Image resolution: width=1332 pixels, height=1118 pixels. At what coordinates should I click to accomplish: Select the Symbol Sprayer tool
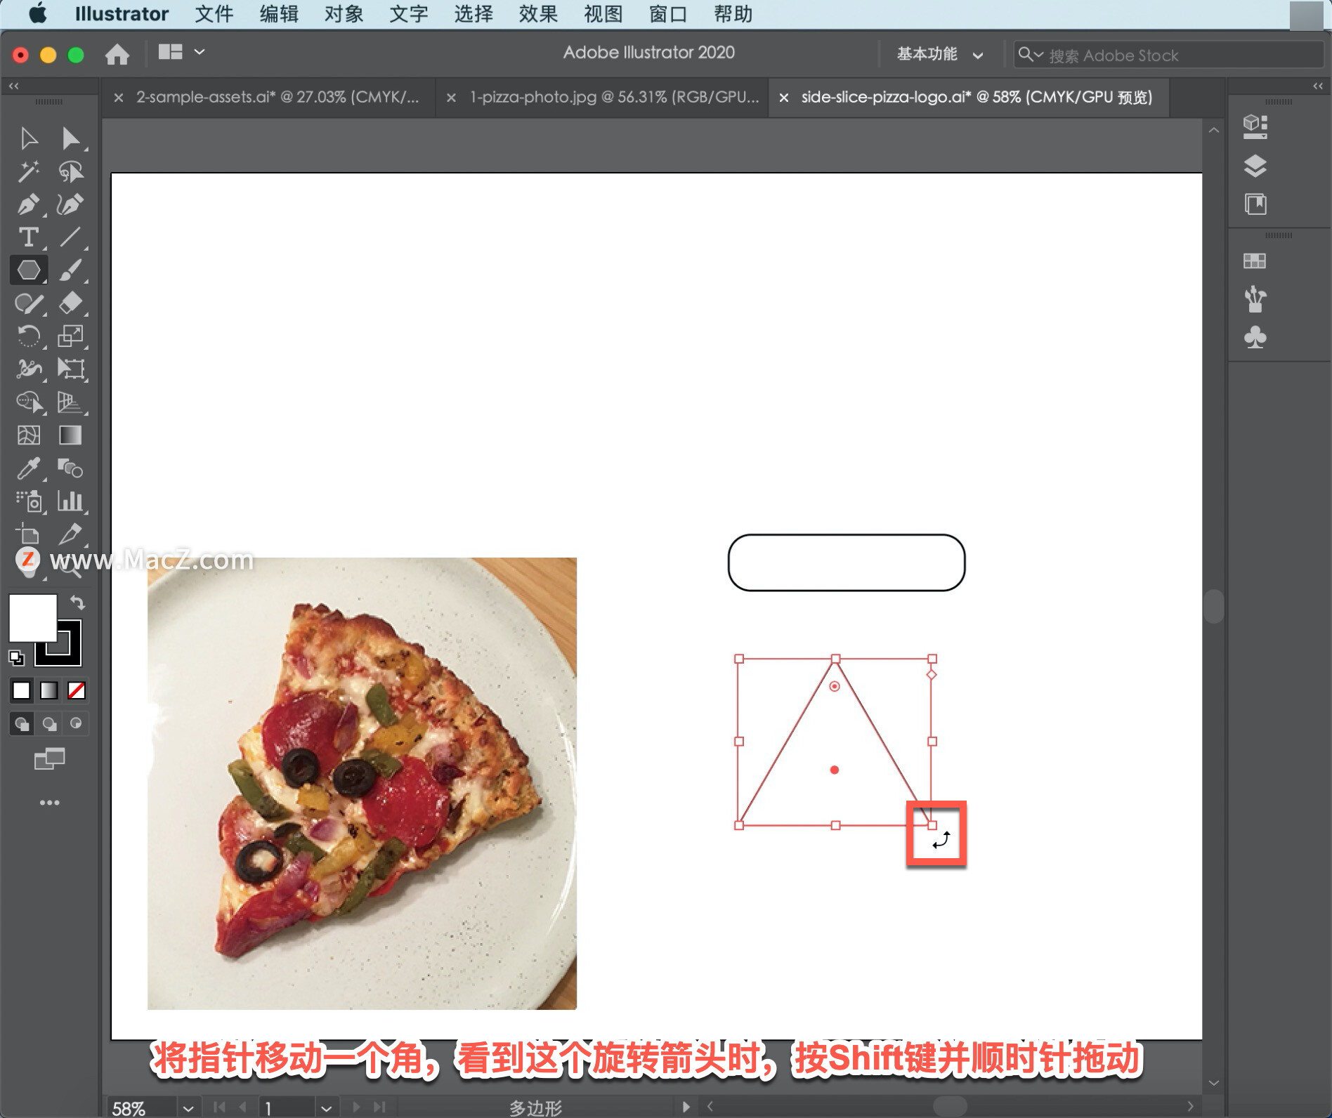[29, 501]
